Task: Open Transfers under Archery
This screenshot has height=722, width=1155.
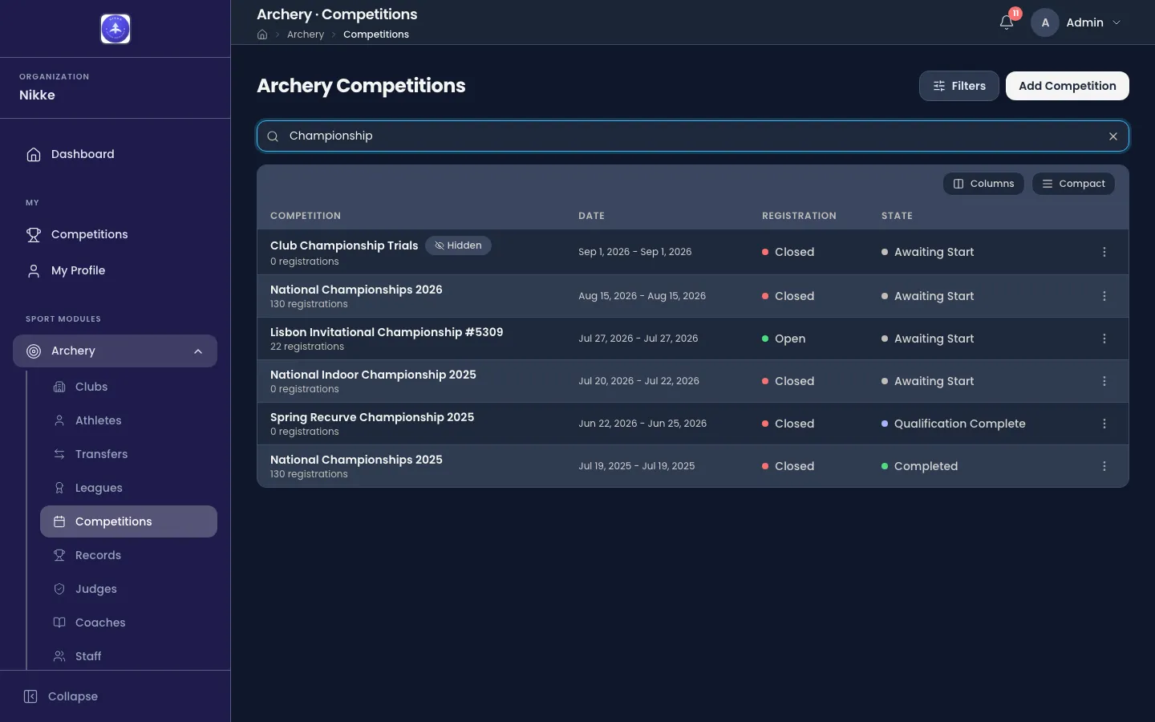Action: tap(128, 454)
